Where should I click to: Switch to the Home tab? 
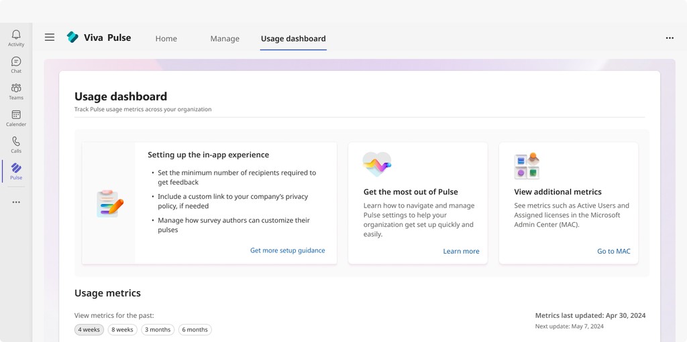click(166, 39)
